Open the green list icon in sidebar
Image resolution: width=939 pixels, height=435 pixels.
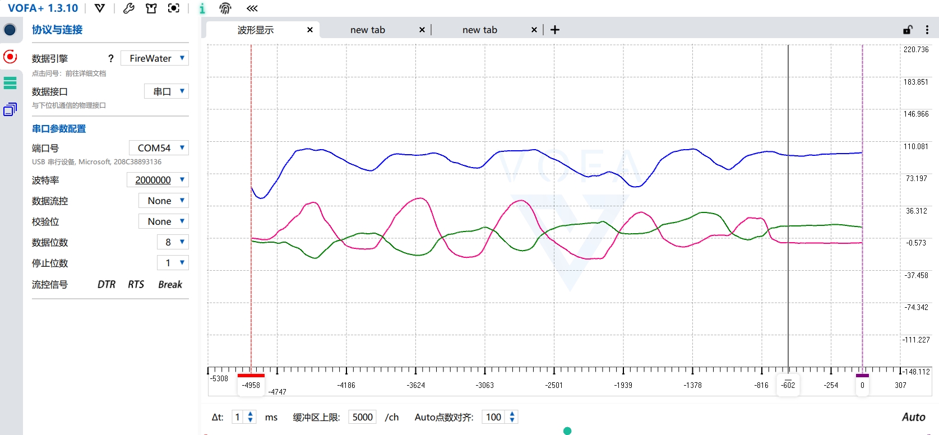10,83
